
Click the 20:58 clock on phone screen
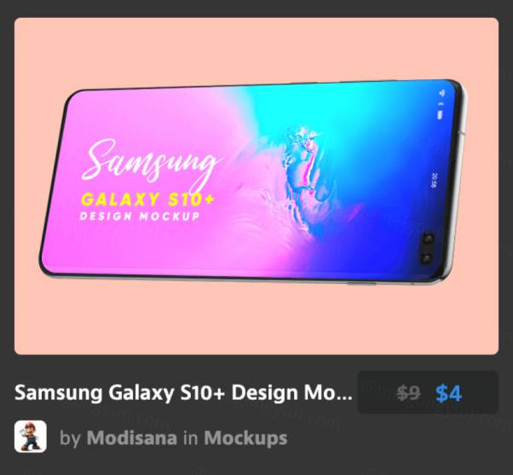pos(434,180)
